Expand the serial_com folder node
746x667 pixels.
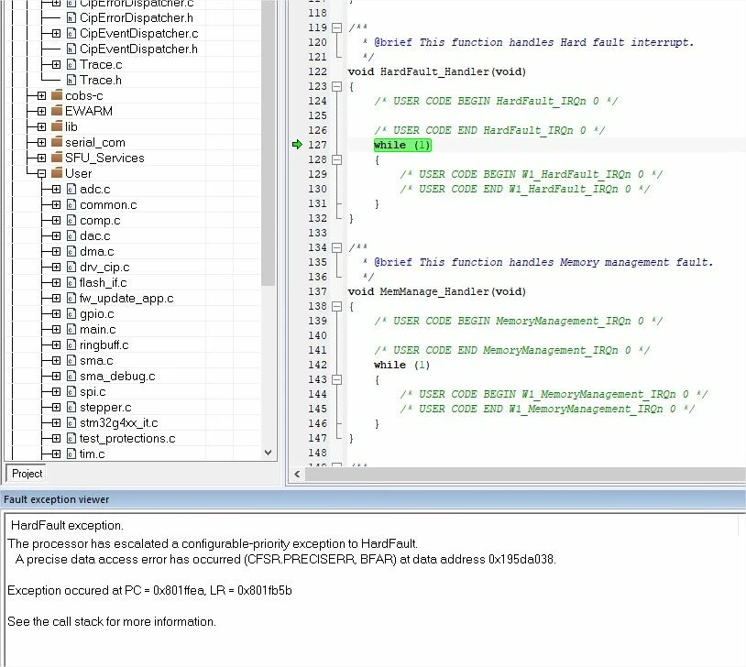41,142
